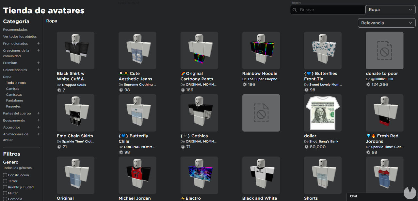
Task: Open the Shorts item image
Action: click(x=323, y=175)
